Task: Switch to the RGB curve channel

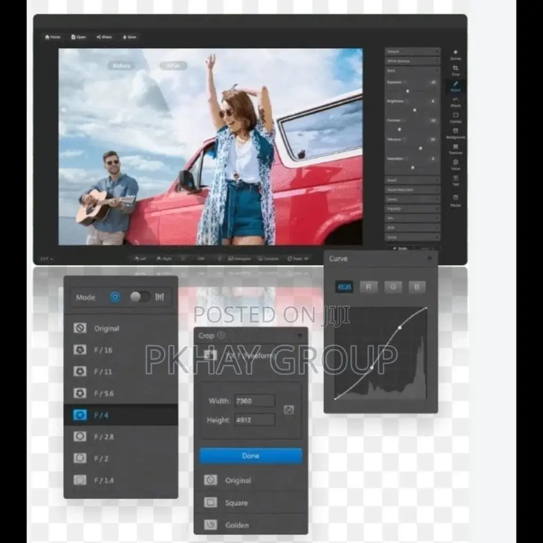Action: [345, 287]
